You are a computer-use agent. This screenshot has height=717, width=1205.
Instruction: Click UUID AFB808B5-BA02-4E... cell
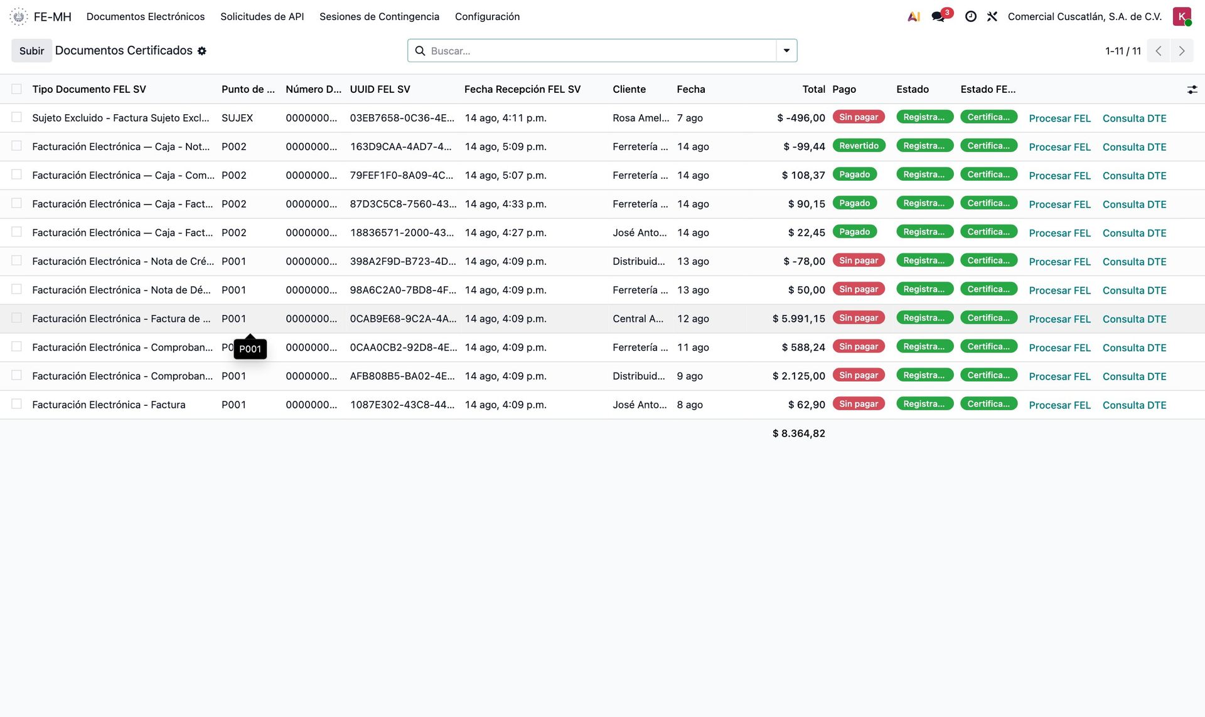pos(402,376)
